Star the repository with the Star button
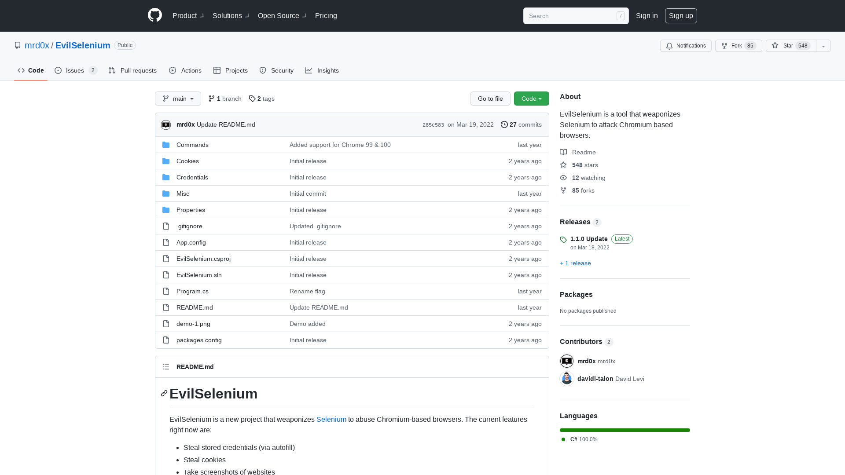 [x=791, y=46]
